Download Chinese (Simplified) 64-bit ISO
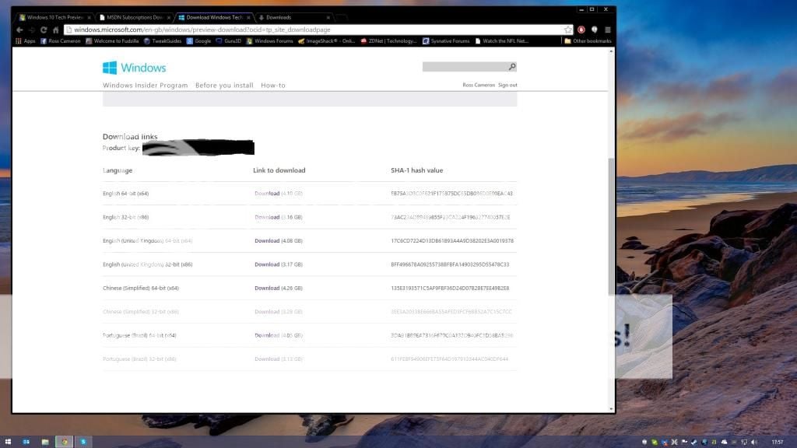 point(267,288)
